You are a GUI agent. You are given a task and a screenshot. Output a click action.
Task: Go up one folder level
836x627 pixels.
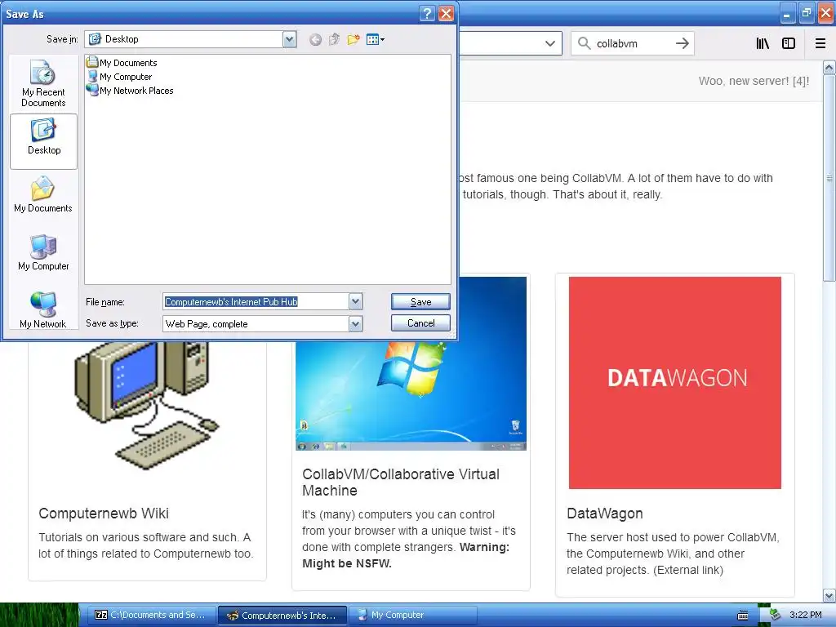coord(334,39)
